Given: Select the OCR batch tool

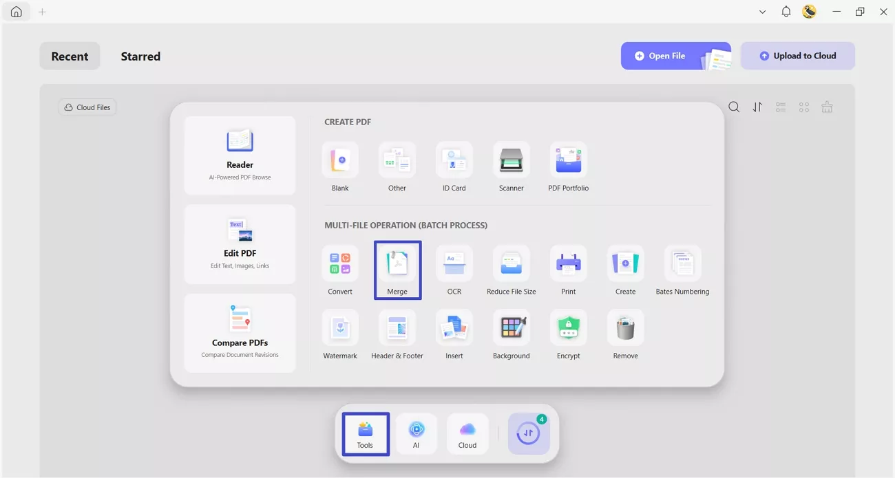Looking at the screenshot, I should 454,270.
